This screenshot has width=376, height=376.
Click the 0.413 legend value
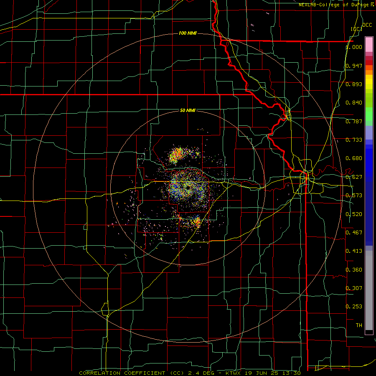click(x=354, y=251)
